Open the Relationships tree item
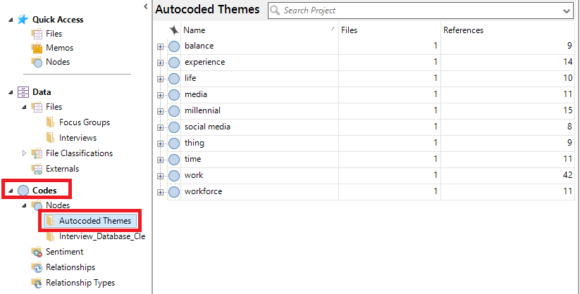The image size is (580, 294). pyautogui.click(x=70, y=267)
